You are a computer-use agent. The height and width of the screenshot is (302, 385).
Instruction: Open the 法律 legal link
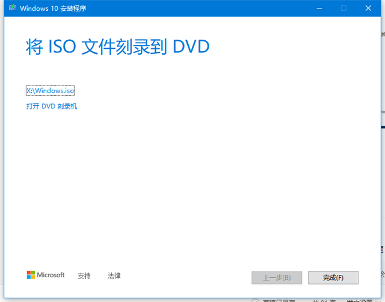coord(114,276)
